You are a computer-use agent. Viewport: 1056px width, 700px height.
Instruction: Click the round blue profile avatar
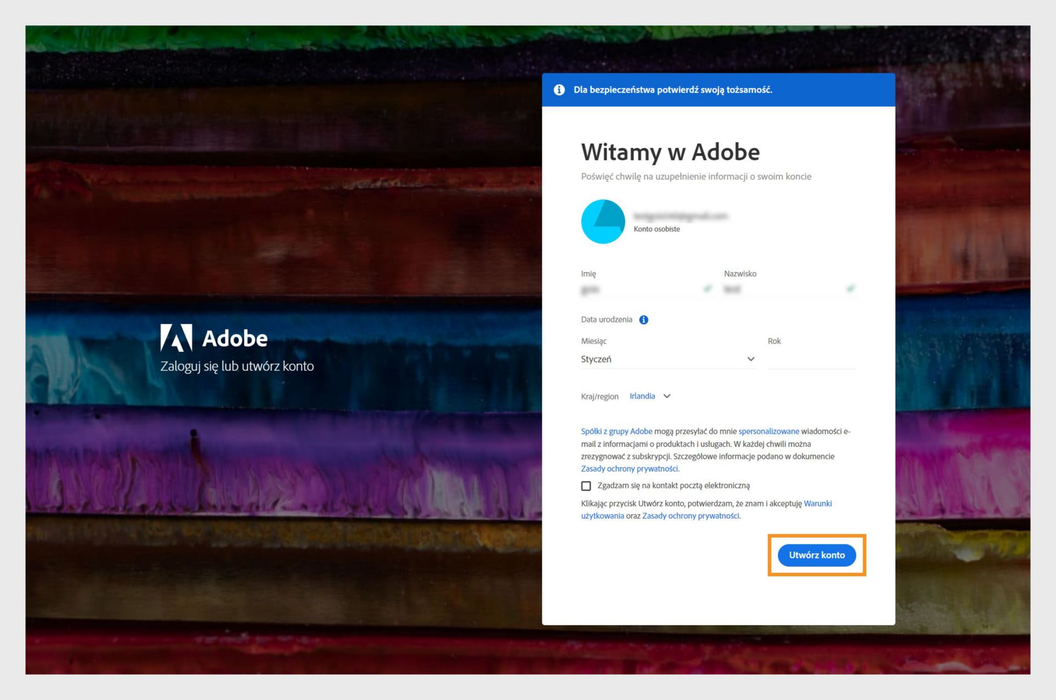point(603,221)
